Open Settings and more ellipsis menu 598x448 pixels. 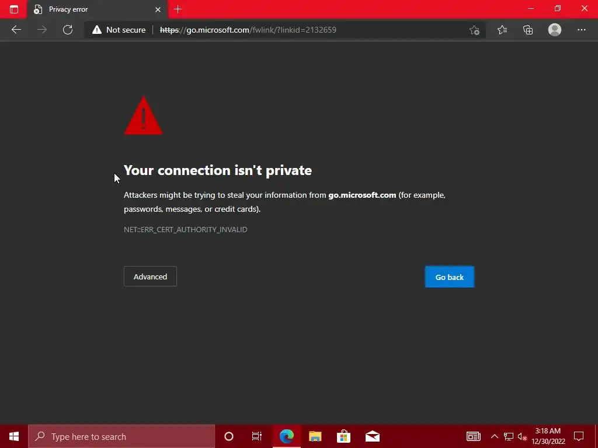point(581,30)
